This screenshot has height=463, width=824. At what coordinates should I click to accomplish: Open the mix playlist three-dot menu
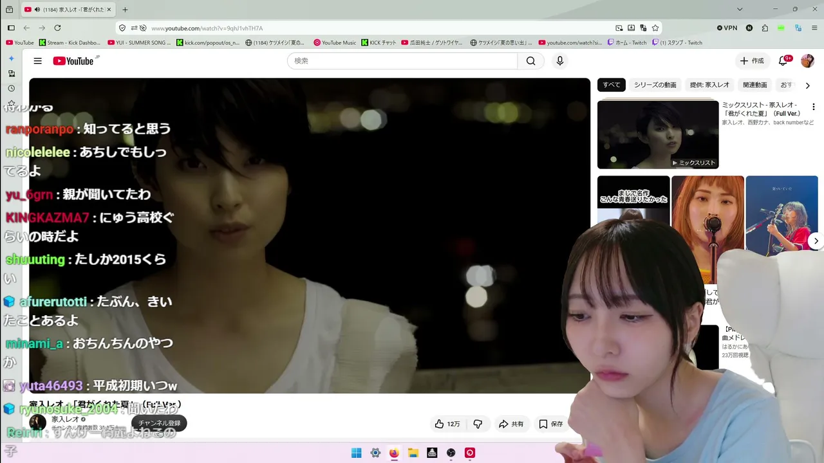coord(813,107)
